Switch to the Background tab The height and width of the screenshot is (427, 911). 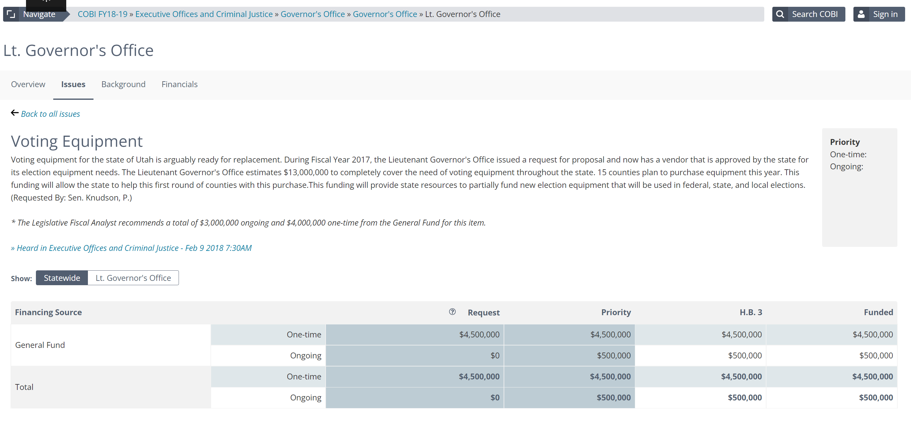(x=123, y=84)
